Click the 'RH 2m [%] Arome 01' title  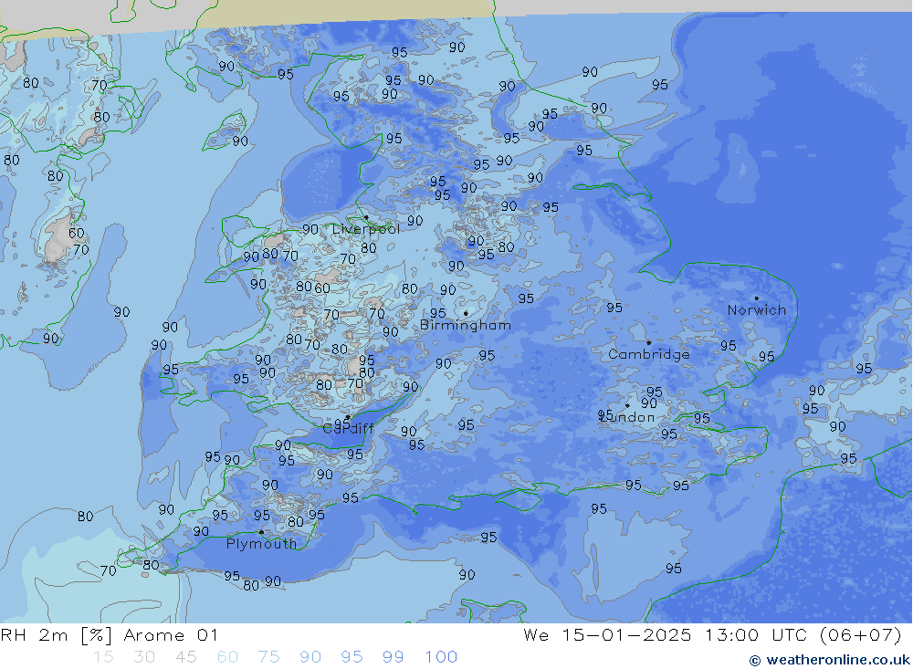109,635
